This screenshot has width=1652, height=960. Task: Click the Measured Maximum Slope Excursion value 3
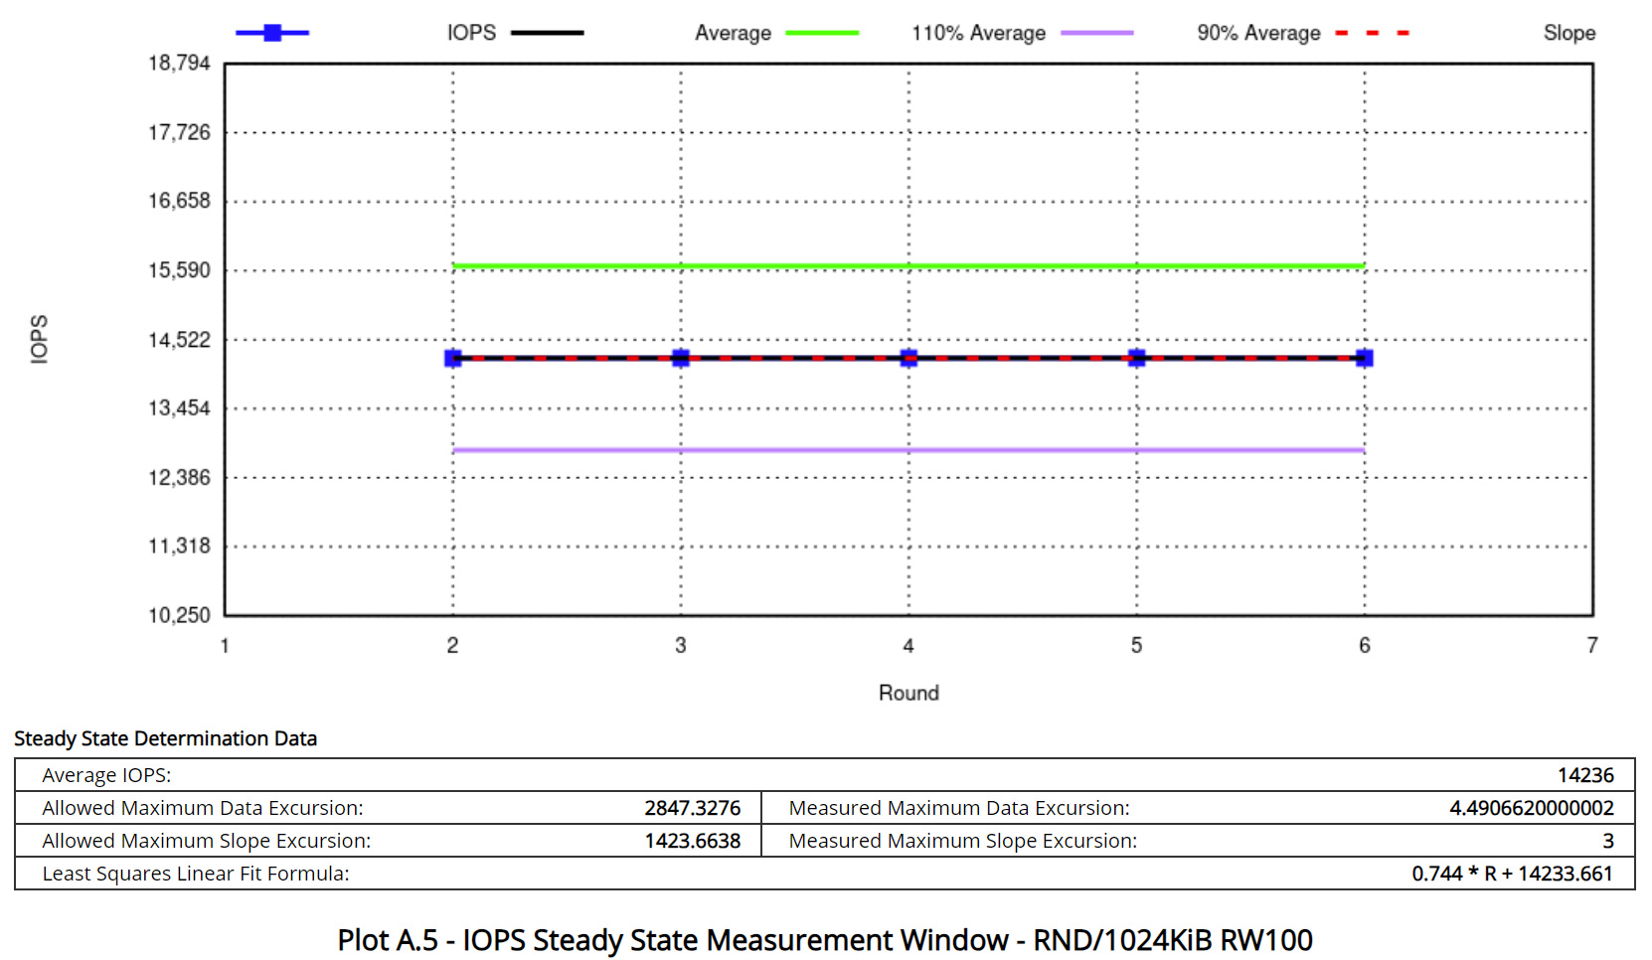point(1607,841)
